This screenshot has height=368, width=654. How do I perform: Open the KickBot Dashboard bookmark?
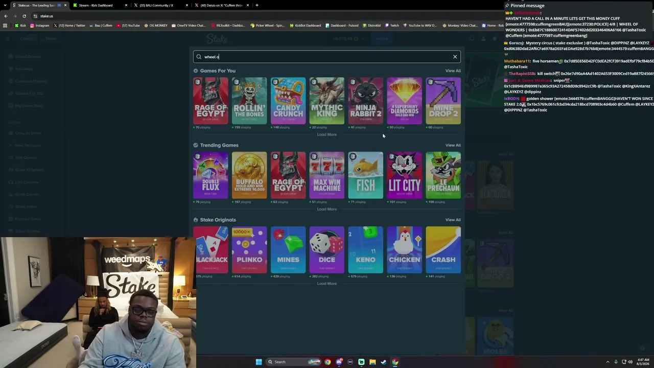coord(305,25)
